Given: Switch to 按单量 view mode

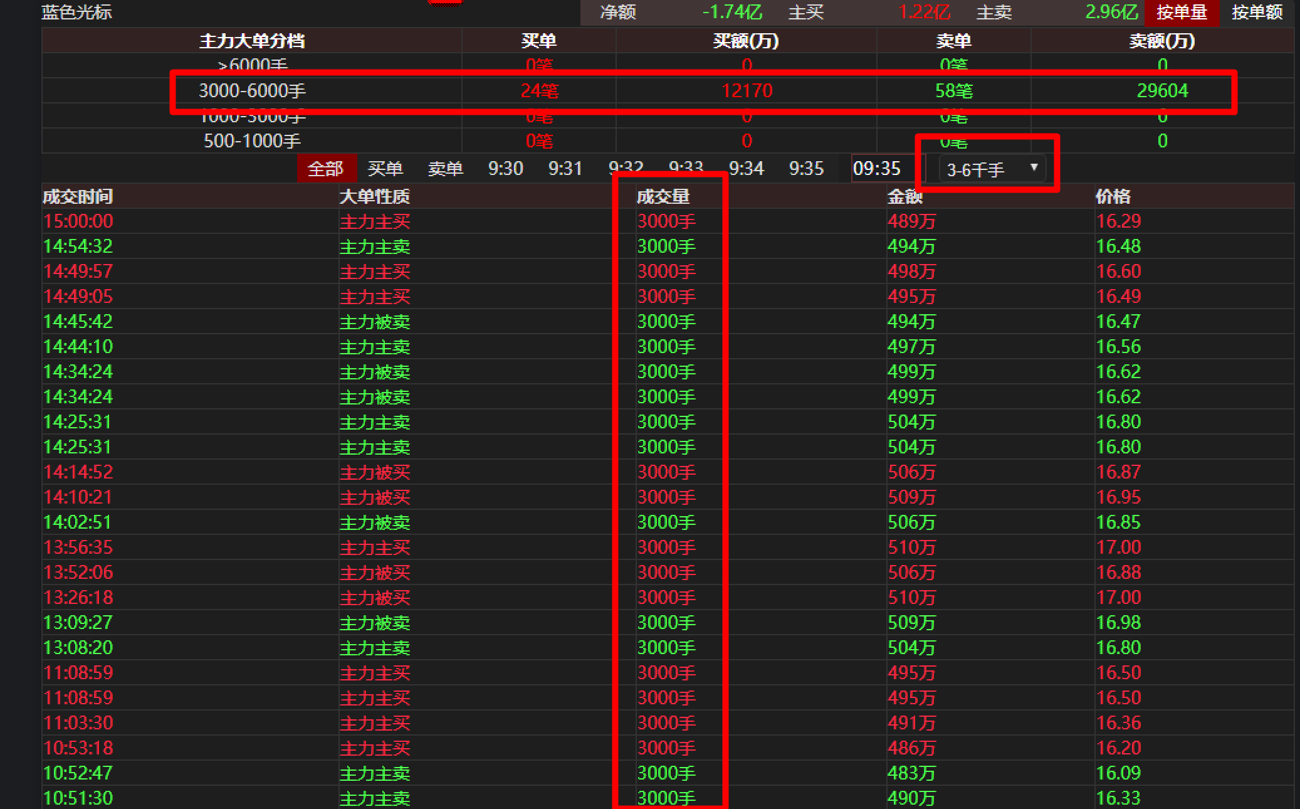Looking at the screenshot, I should 1181,12.
